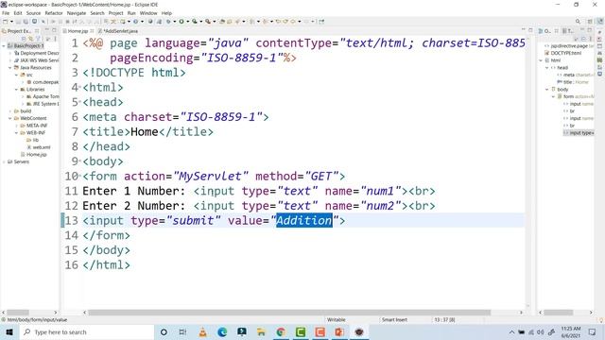605x340 pixels.
Task: Select the Project Explorer view tab
Action: (19, 31)
